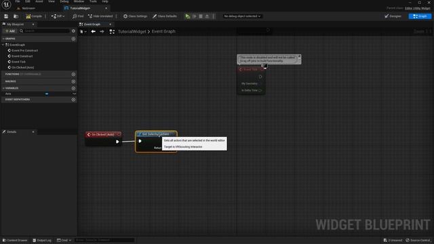
Task: Open the Editor Utility Widget parent class link
Action: [418, 8]
